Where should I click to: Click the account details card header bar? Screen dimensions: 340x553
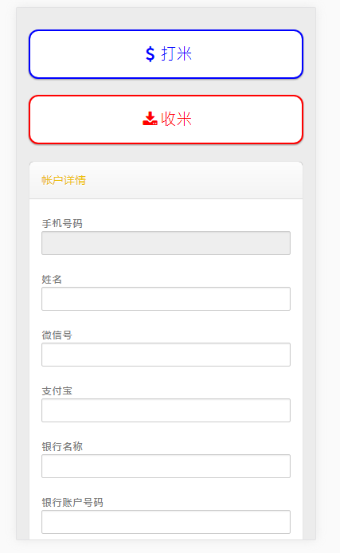[166, 180]
